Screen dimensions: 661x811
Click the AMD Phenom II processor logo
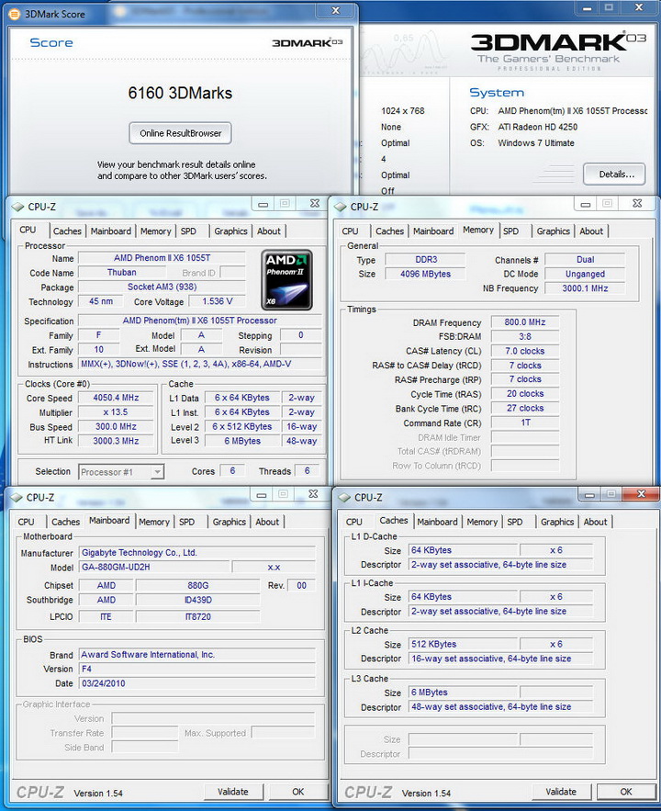[286, 280]
